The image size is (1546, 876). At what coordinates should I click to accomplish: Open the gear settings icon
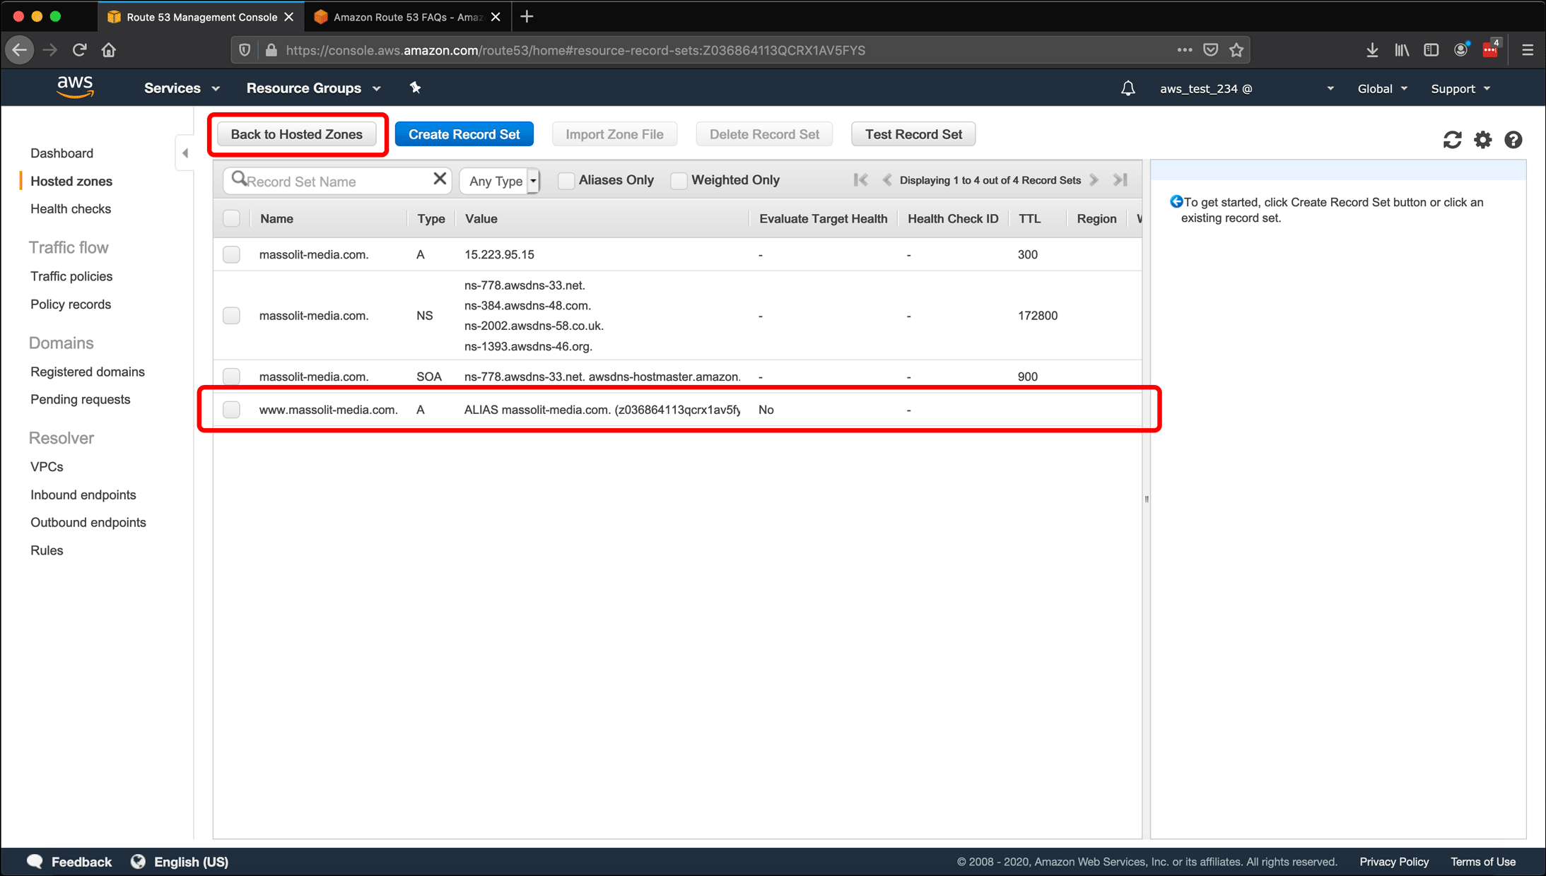[1483, 140]
